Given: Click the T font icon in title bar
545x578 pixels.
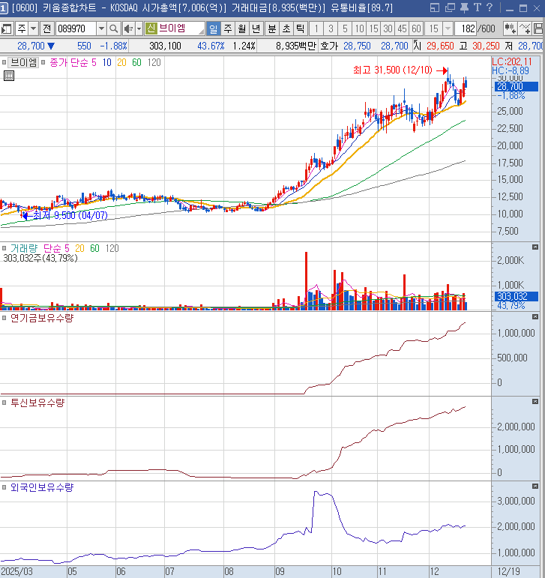Looking at the screenshot, I should pos(475,8).
